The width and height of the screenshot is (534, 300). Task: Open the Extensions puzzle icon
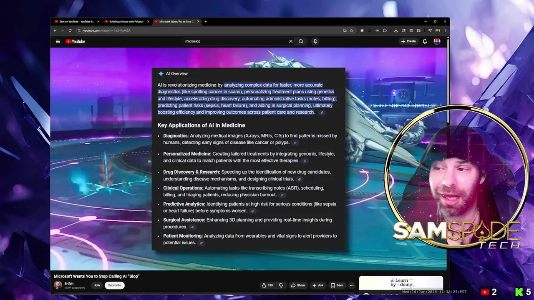click(x=385, y=30)
